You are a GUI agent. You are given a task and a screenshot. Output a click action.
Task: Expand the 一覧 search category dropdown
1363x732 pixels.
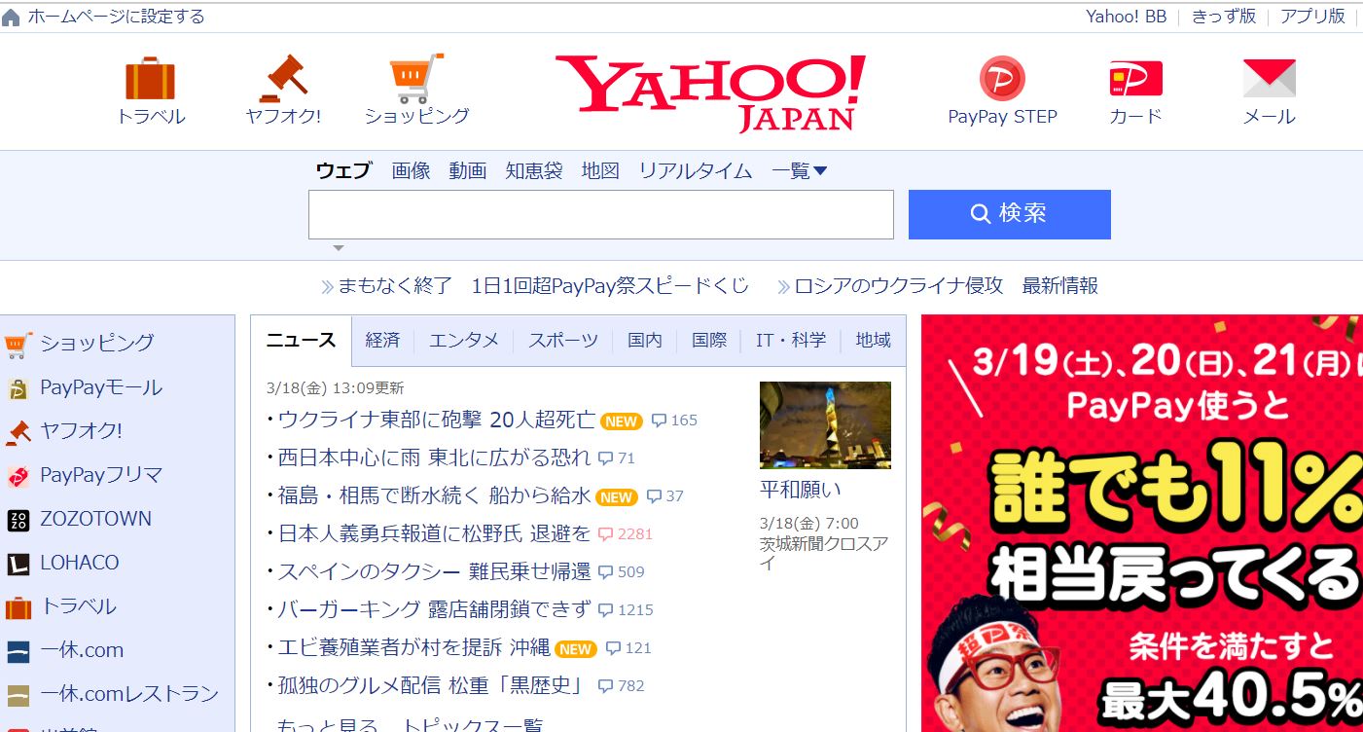click(799, 171)
